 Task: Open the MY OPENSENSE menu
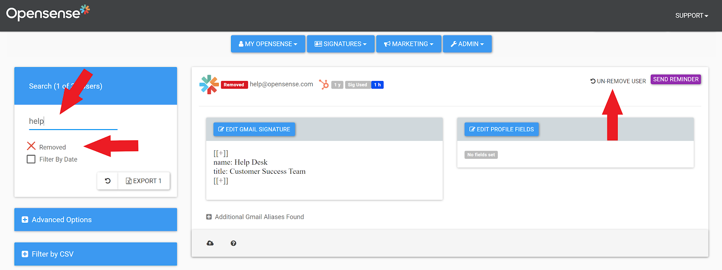click(268, 44)
